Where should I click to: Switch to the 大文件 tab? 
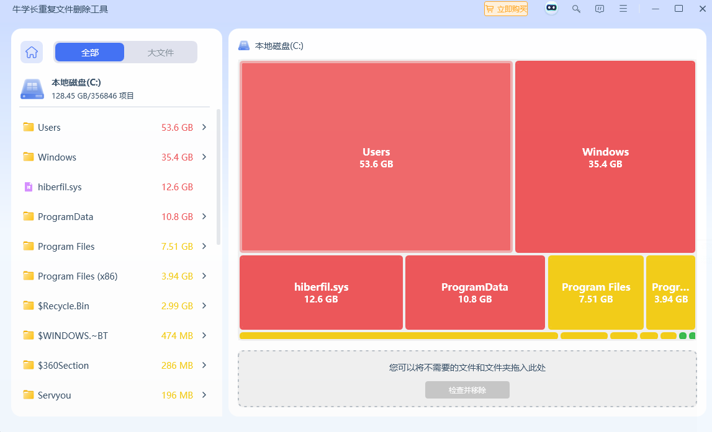[161, 53]
